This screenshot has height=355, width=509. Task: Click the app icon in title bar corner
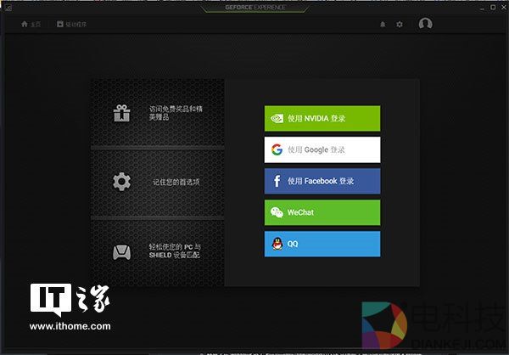tap(8, 7)
